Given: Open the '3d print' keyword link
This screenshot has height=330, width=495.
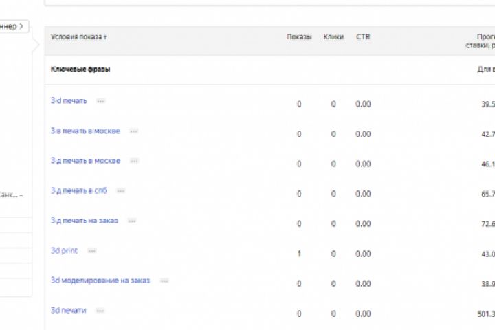Looking at the screenshot, I should coord(64,251).
